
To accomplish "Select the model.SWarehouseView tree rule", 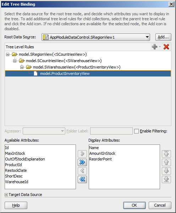I will click(x=77, y=67).
